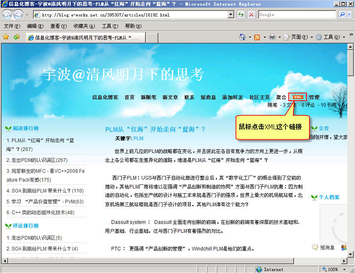The width and height of the screenshot is (355, 273).
Task: Click the search magnifier button
Action: click(342, 15)
